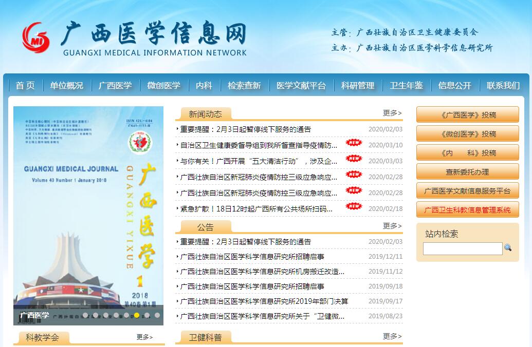This screenshot has width=532, height=347.
Task: Open 医学文献平台 navigation menu item
Action: 301,86
